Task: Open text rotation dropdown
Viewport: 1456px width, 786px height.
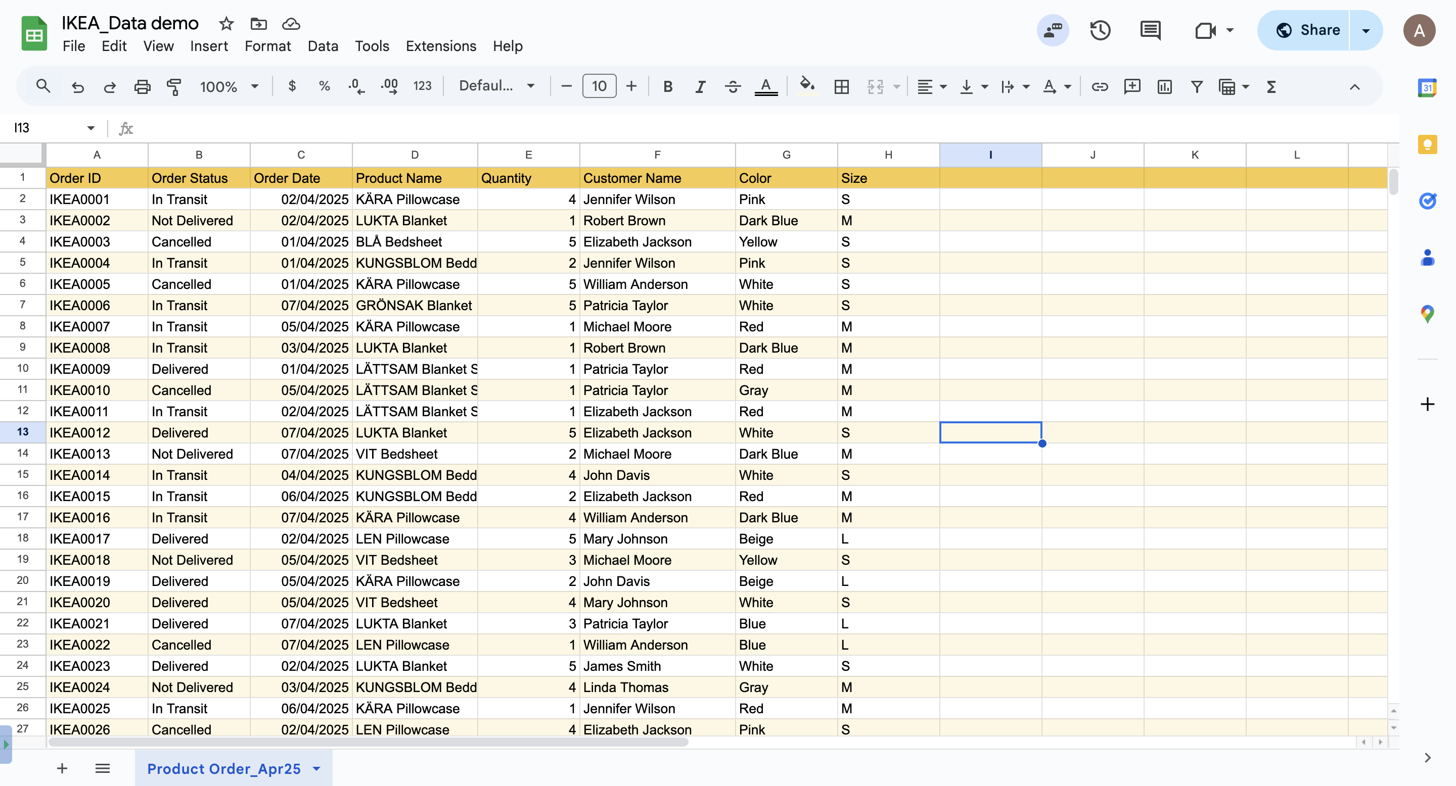Action: point(1057,86)
